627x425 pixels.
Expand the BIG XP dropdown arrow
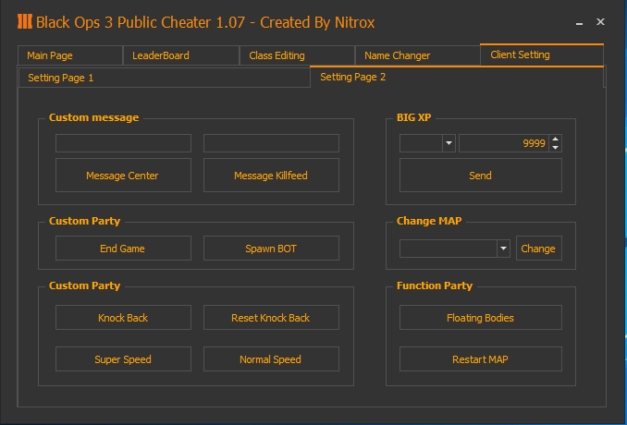coord(449,143)
